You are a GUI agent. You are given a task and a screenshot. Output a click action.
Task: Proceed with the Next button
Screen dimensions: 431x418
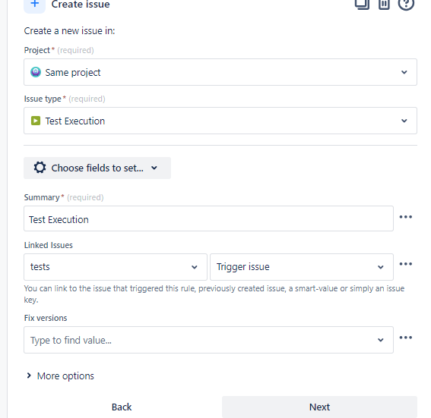pos(319,407)
